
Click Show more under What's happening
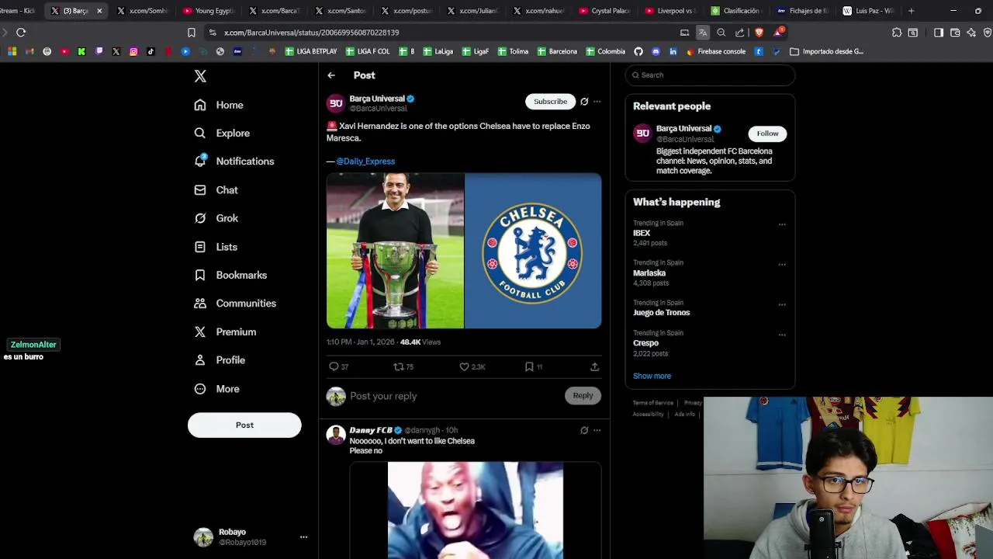(652, 376)
